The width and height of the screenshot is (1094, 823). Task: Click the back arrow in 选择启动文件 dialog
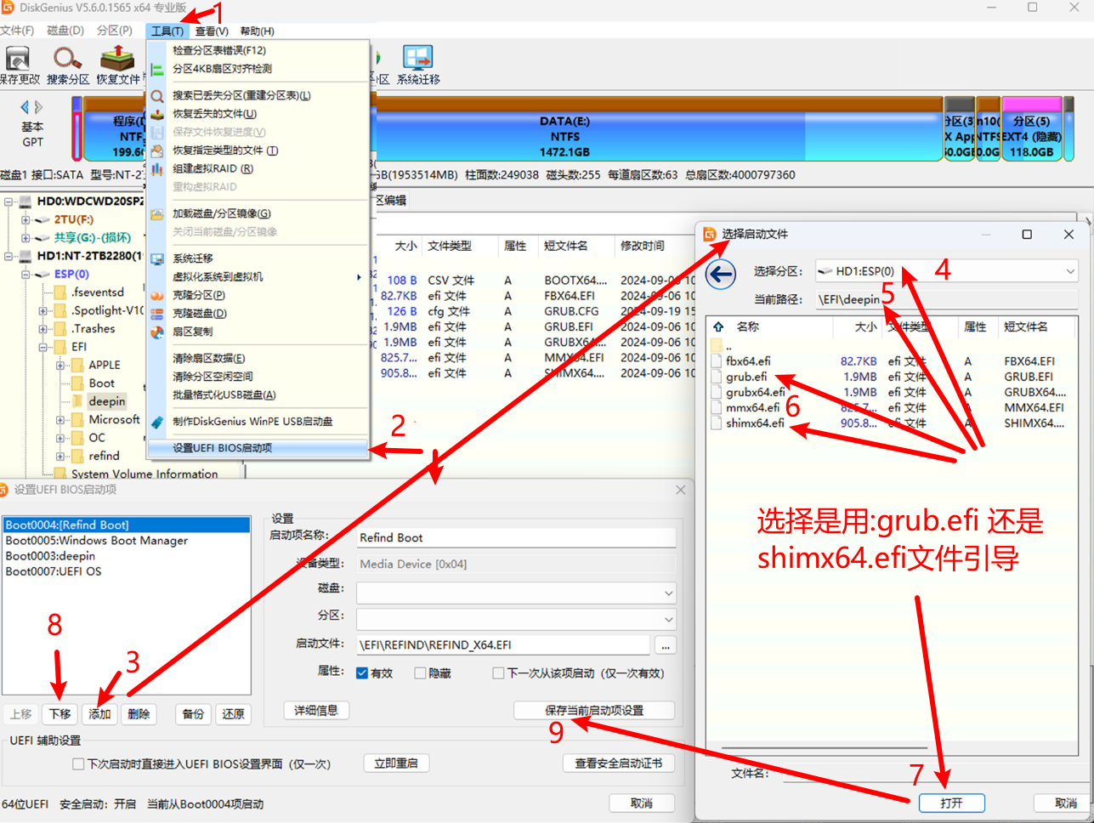click(x=721, y=275)
